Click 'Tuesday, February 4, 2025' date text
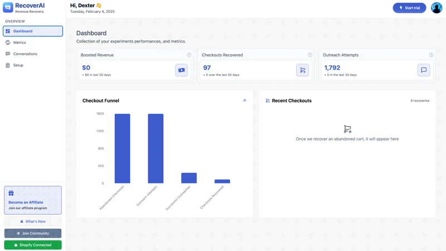Viewport: 446px width, 251px height. click(x=92, y=12)
